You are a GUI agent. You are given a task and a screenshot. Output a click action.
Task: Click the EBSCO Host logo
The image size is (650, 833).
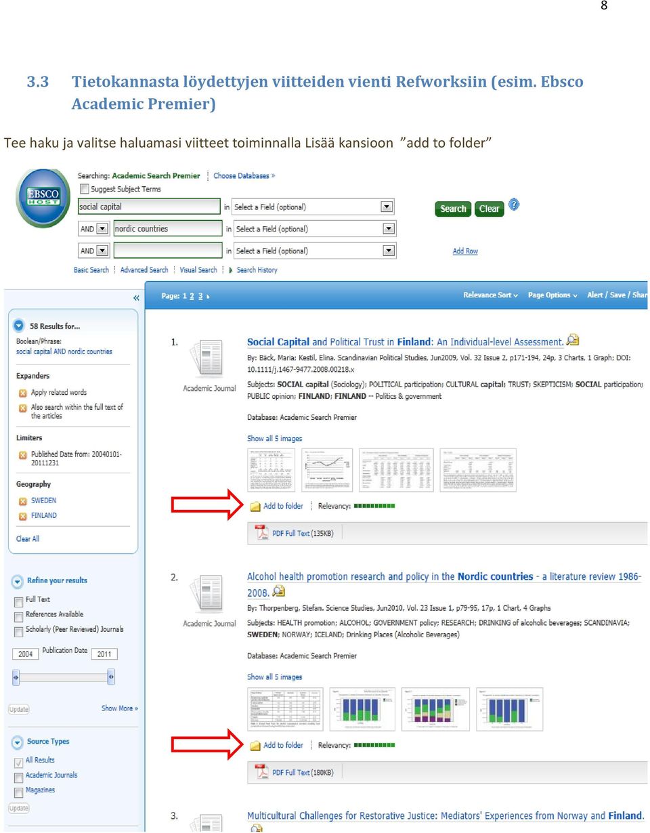click(43, 198)
